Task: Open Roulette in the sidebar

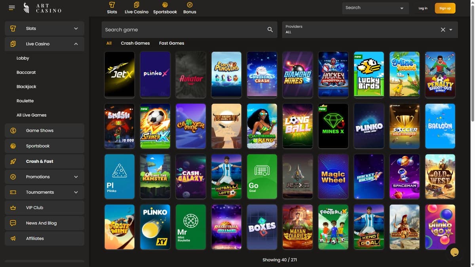Action: (25, 101)
